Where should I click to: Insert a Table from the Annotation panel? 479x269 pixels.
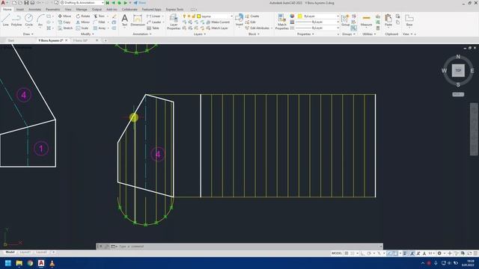(153, 28)
